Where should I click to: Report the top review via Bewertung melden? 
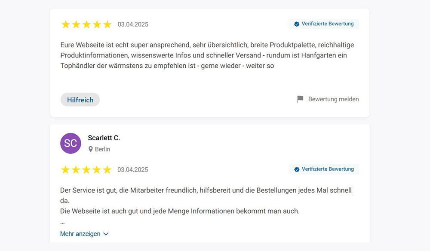333,99
